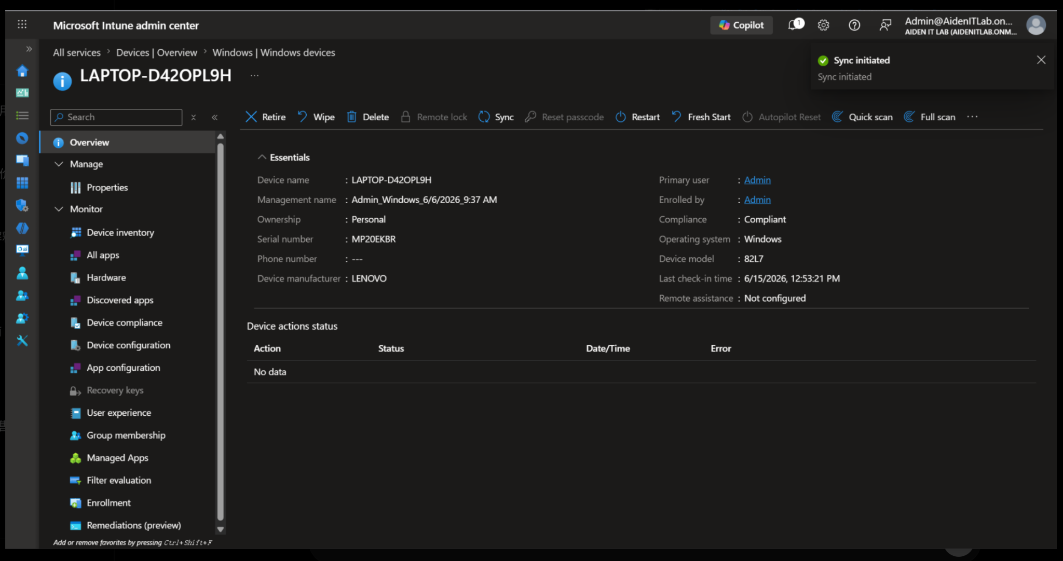Open the account avatar picture
This screenshot has width=1063, height=561.
tap(1035, 25)
